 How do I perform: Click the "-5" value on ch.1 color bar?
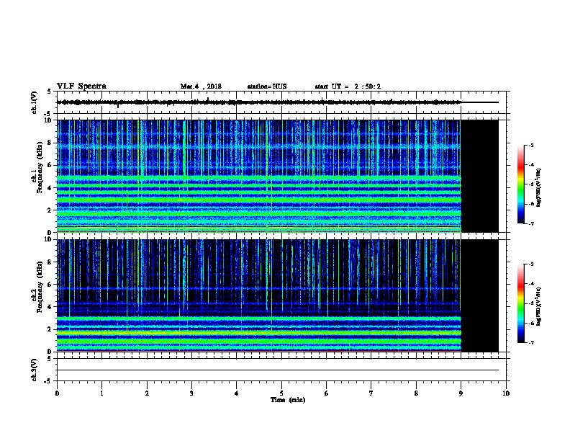(x=530, y=184)
